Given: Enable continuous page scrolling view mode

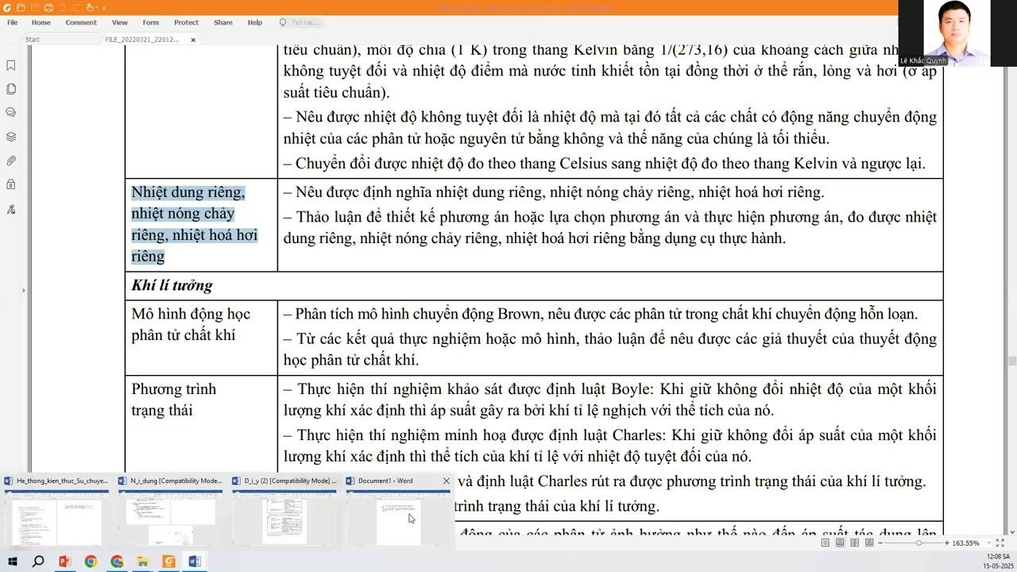Looking at the screenshot, I should [x=840, y=543].
